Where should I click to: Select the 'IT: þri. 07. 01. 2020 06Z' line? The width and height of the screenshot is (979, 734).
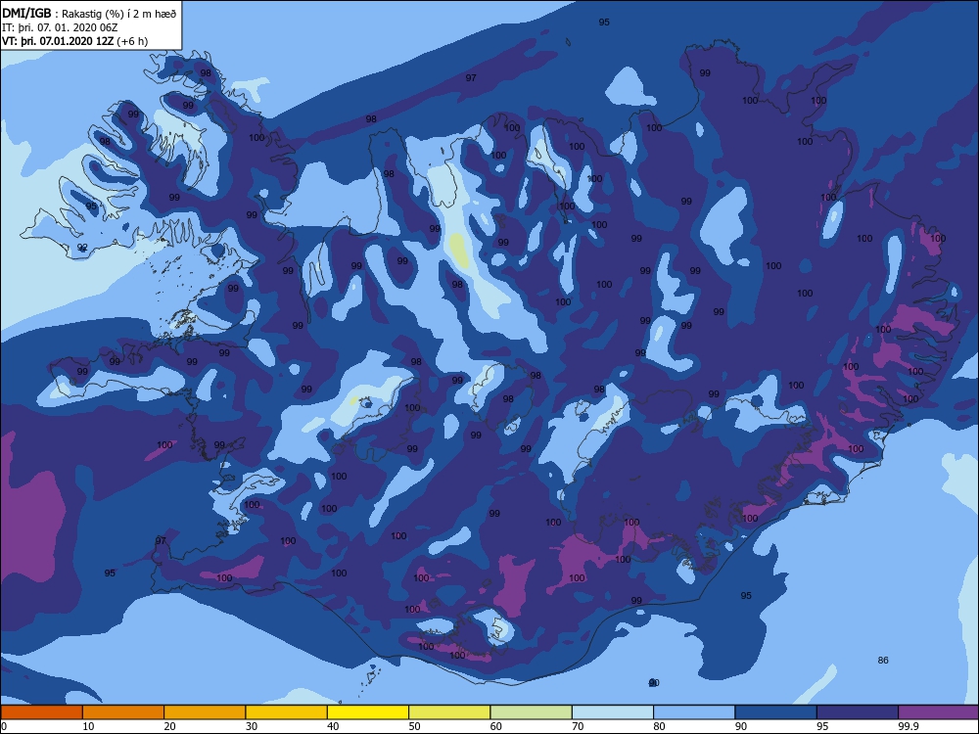pyautogui.click(x=60, y=27)
